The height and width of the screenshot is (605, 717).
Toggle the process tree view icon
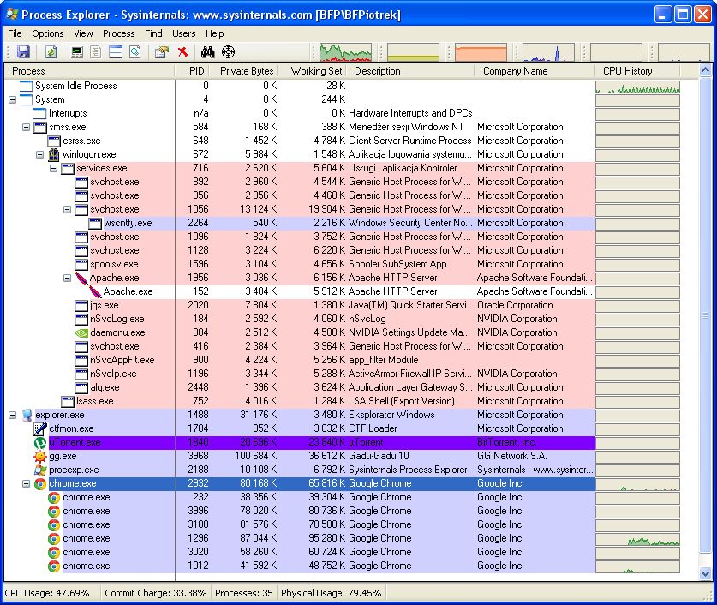click(96, 52)
